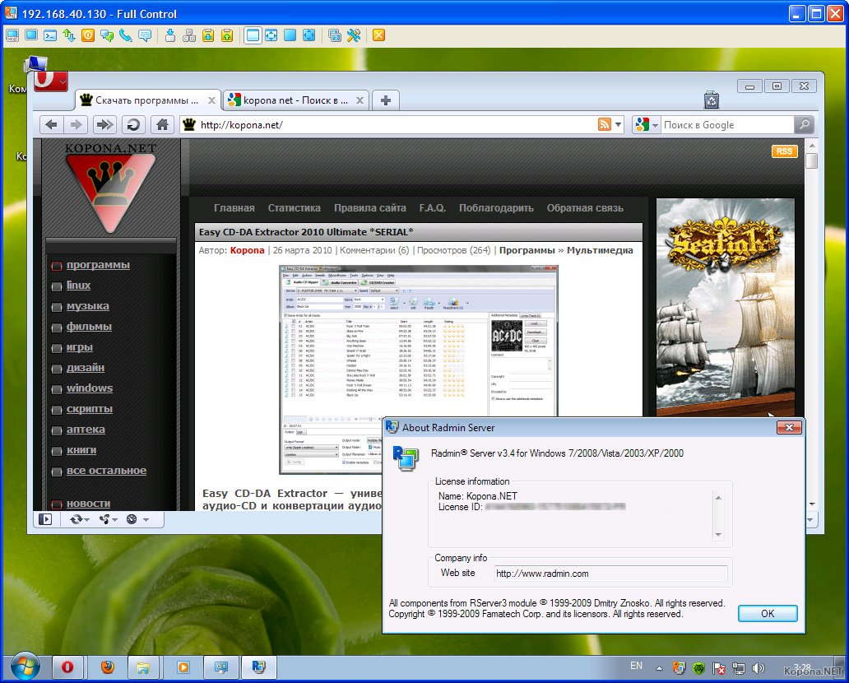849x683 pixels.
Task: Click the orange Shutdown icon in Radmin toolbar
Action: [88, 35]
